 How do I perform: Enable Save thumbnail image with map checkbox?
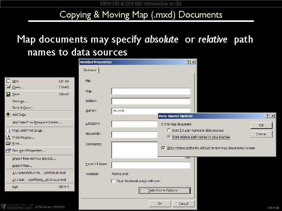(113, 181)
